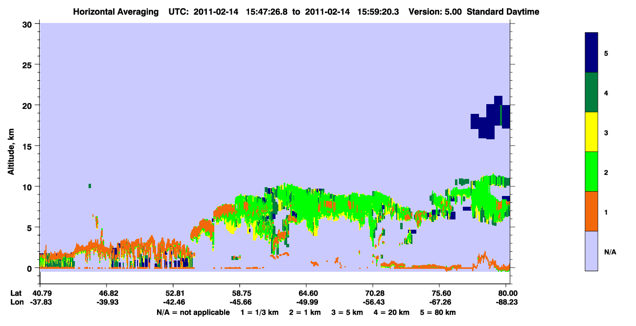Click the colorbar label 2
The width and height of the screenshot is (636, 326).
pos(606,172)
